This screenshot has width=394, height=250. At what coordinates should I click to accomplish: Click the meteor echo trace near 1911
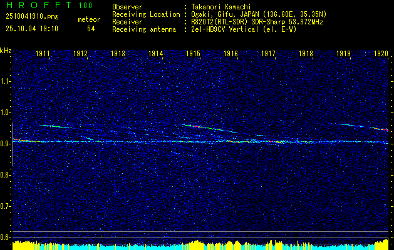click(x=56, y=126)
